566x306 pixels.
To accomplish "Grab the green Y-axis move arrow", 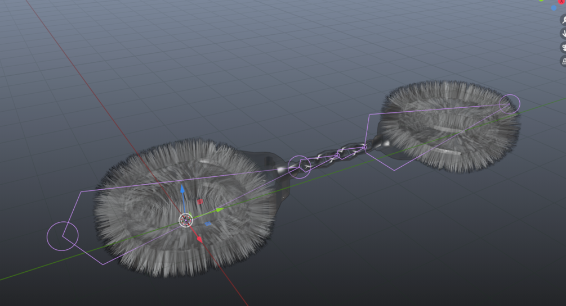I will (220, 209).
